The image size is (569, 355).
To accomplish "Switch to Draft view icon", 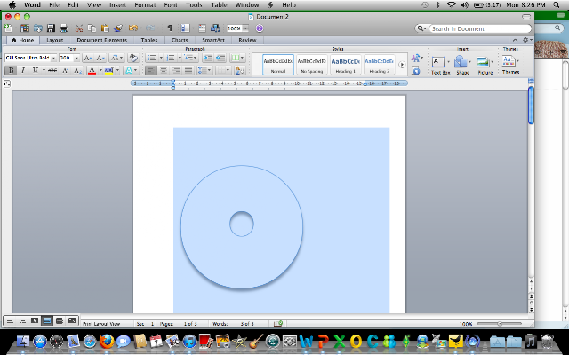I will point(10,320).
